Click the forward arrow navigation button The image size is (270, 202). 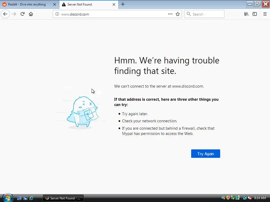click(14, 14)
